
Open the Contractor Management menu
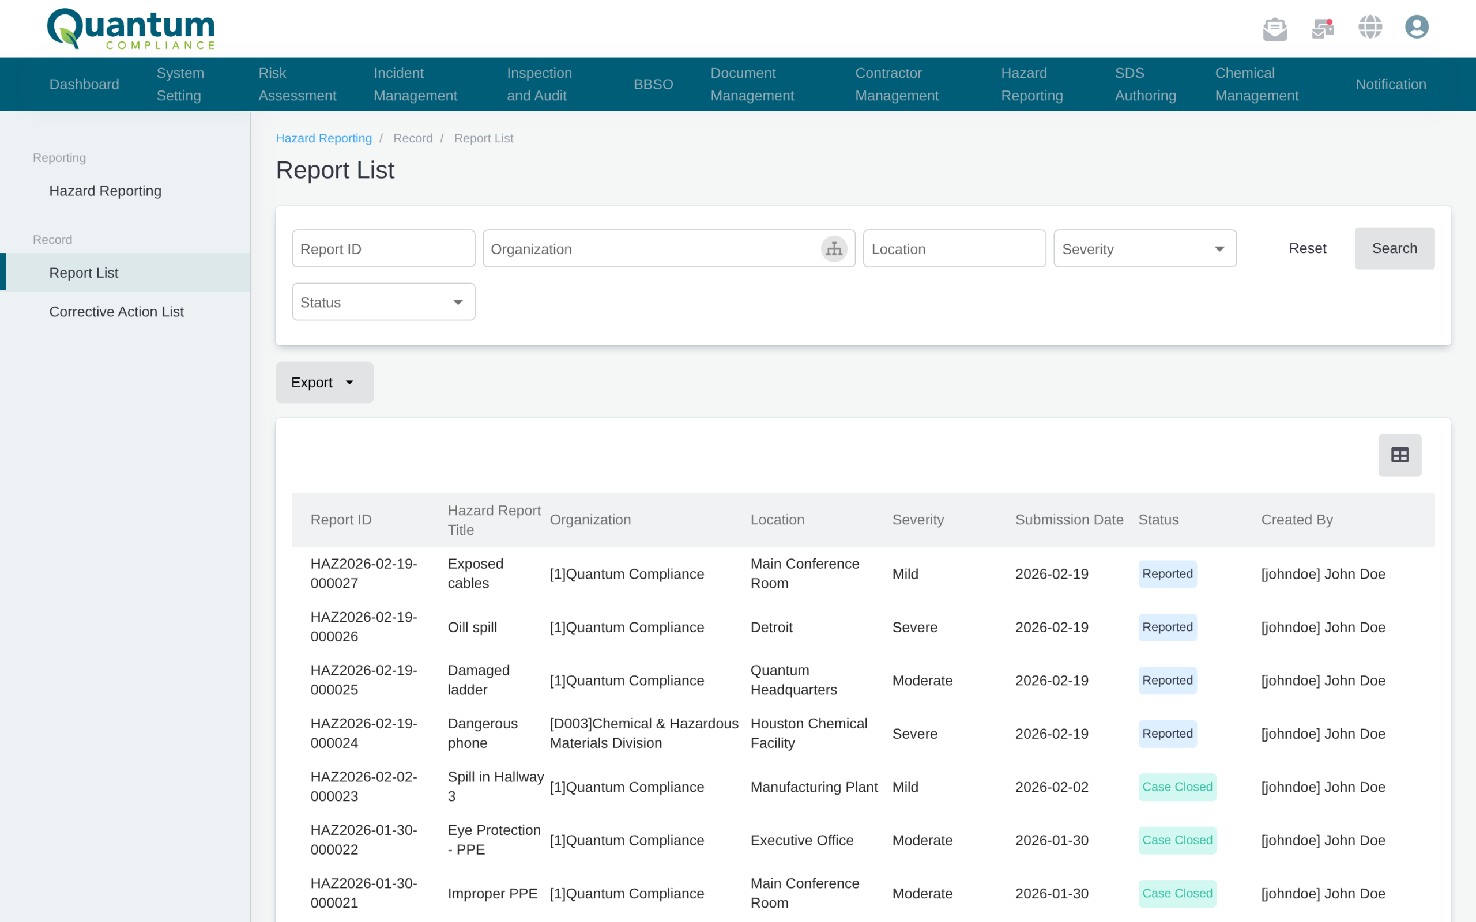(897, 84)
